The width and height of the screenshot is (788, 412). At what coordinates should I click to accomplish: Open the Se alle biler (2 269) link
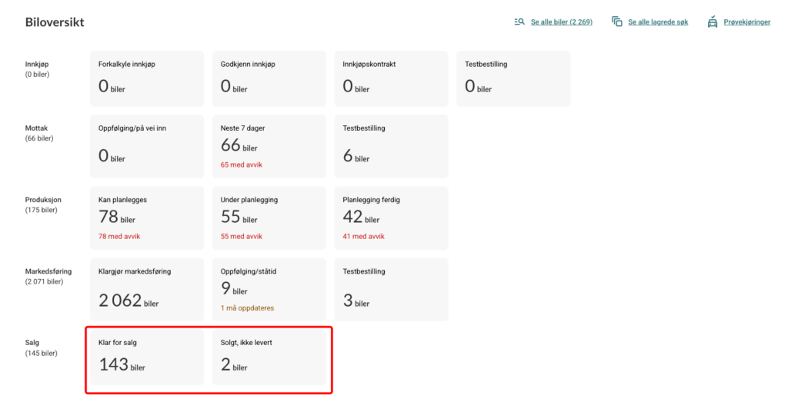pyautogui.click(x=561, y=22)
